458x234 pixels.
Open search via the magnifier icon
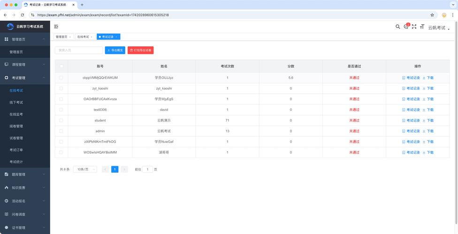pyautogui.click(x=398, y=27)
